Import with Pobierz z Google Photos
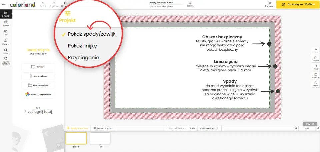The width and height of the screenshot is (320, 152). pyautogui.click(x=38, y=94)
